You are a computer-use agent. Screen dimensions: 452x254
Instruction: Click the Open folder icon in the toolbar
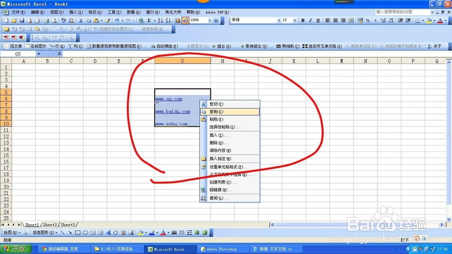coord(14,20)
